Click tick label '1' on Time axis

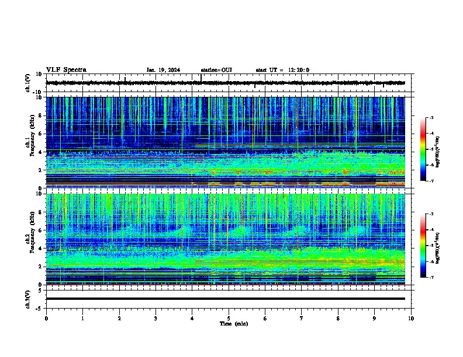(82, 318)
